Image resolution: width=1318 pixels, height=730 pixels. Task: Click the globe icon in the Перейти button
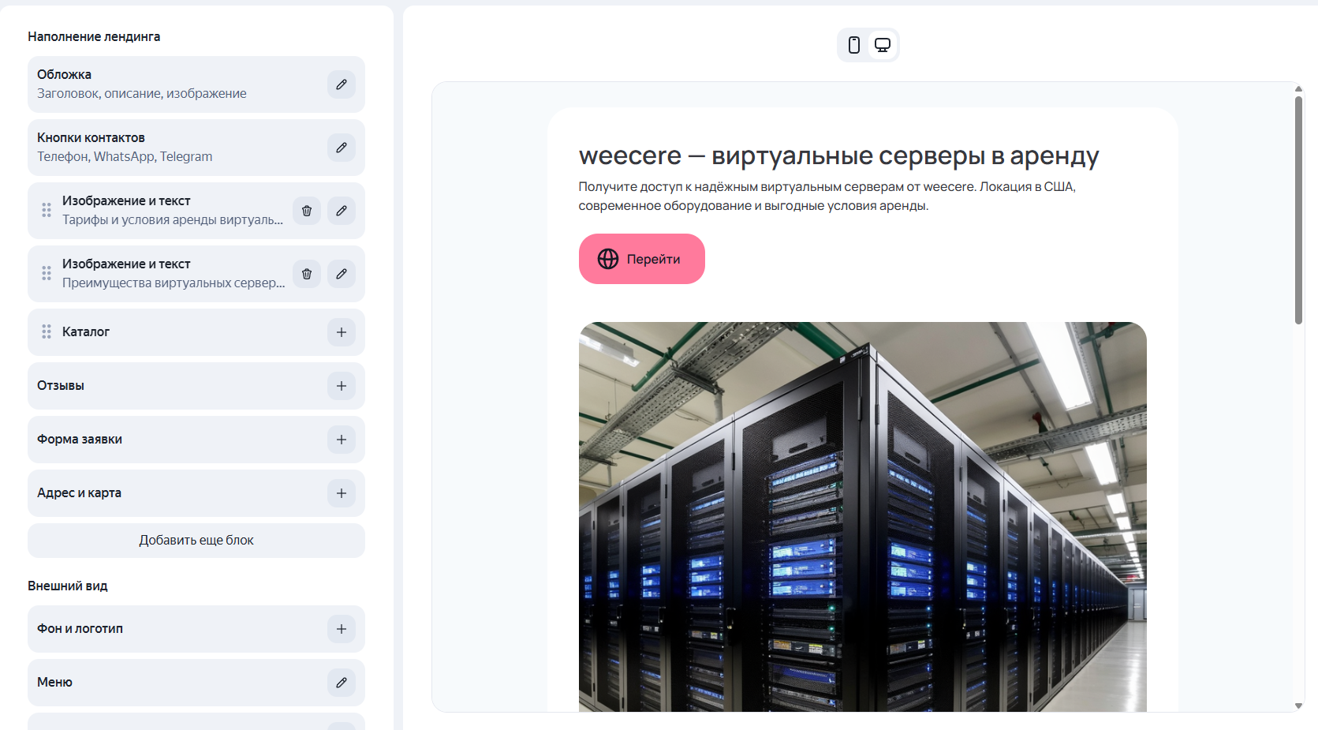pos(608,259)
